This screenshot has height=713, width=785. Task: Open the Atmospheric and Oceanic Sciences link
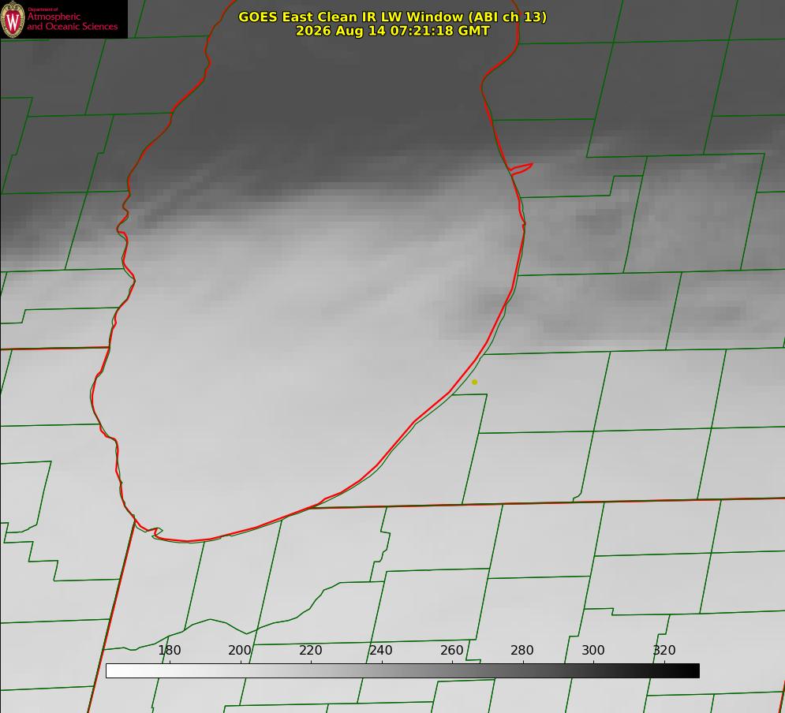point(72,21)
